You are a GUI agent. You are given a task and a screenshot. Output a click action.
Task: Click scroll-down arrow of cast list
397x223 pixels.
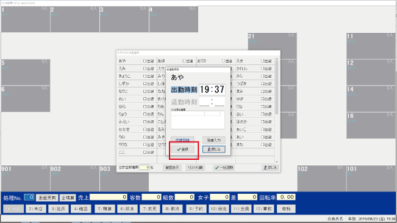[276, 162]
